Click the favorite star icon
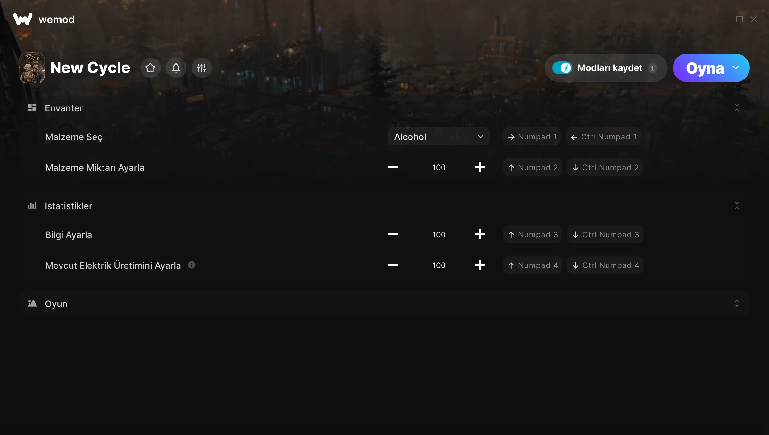769x435 pixels. [x=150, y=68]
